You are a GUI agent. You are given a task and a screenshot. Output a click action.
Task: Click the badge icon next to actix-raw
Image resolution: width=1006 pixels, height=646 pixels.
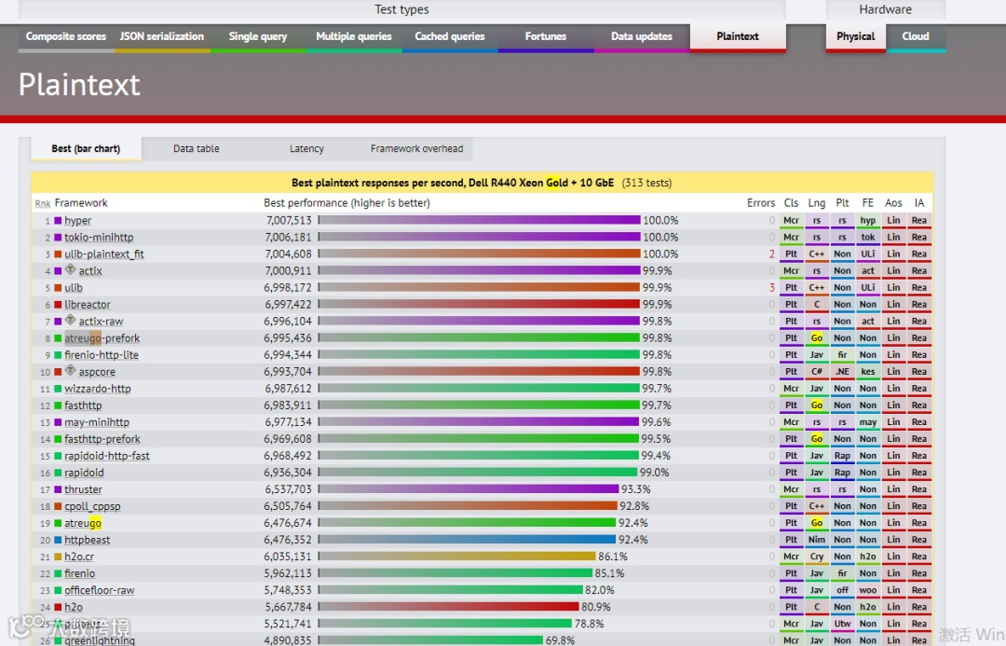(x=71, y=320)
